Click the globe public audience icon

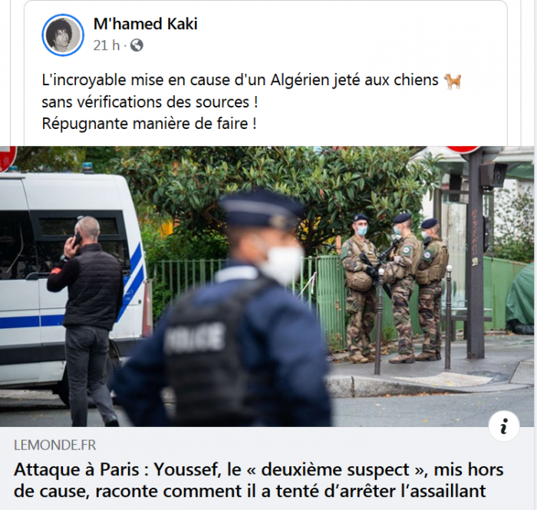point(137,45)
